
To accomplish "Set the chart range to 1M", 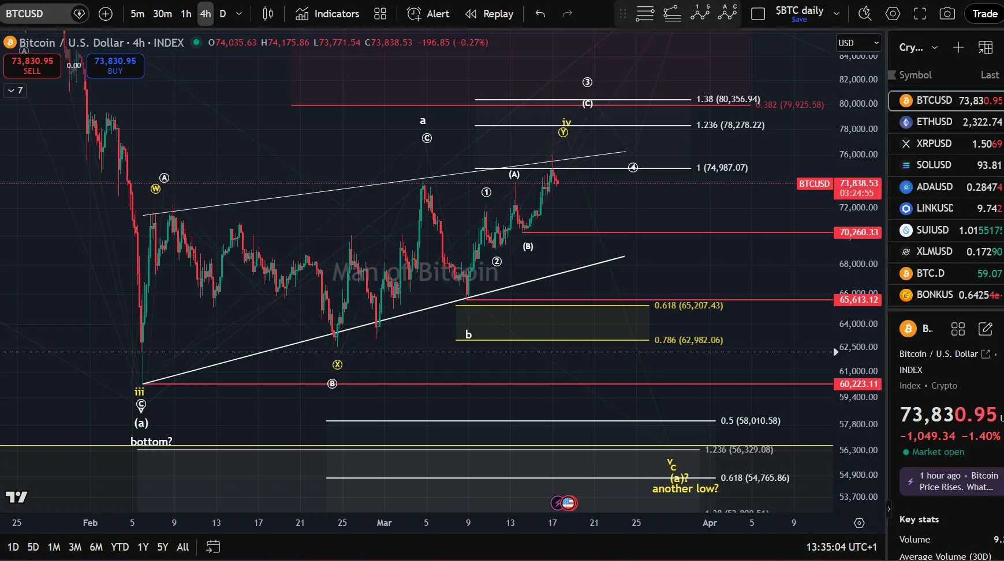I will pos(54,547).
